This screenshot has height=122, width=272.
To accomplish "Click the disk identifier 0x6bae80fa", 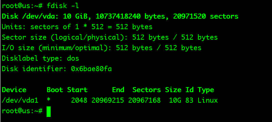I will 91,69.
